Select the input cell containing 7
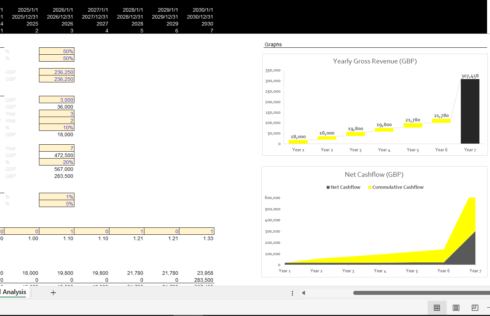The image size is (490, 316). 57,148
